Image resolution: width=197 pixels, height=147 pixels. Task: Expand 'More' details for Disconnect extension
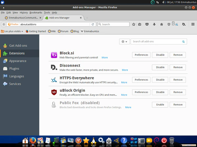(125, 70)
